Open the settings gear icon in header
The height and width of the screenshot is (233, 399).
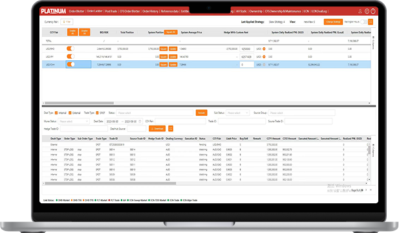click(367, 11)
